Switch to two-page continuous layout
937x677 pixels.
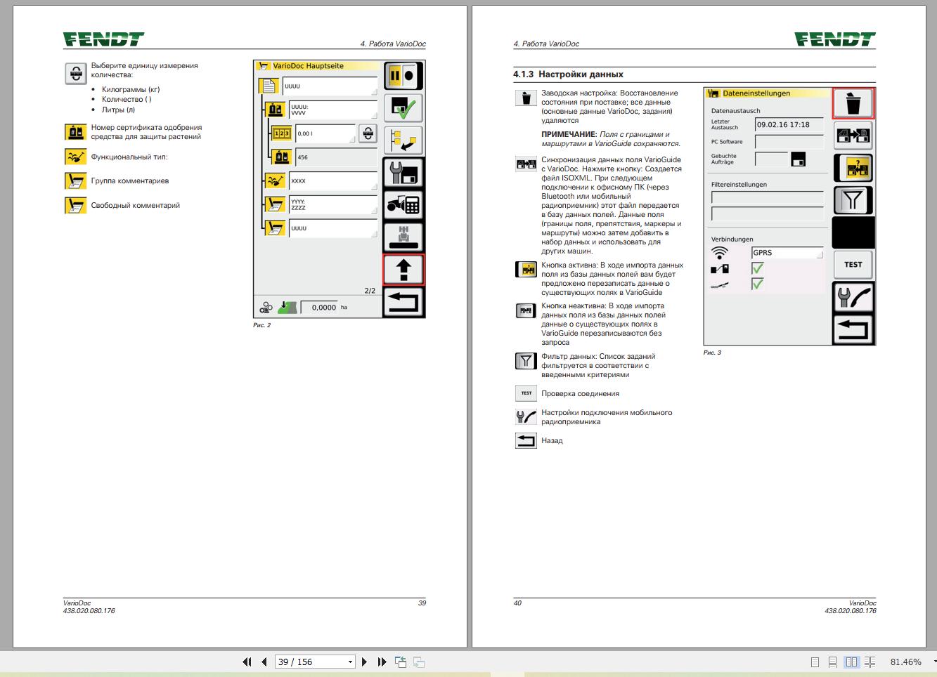870,662
